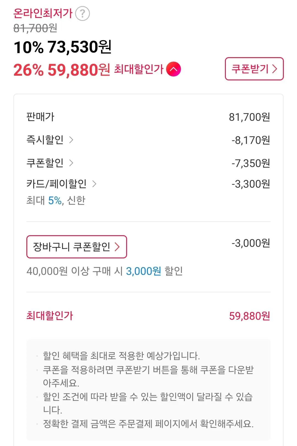Tap the 쿠폰받기 button

coord(254,69)
